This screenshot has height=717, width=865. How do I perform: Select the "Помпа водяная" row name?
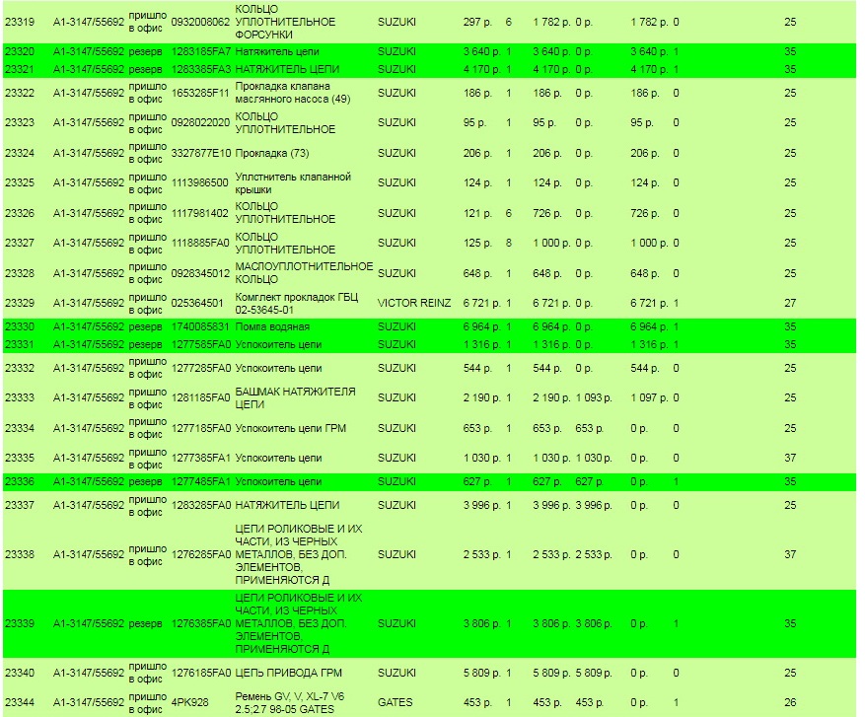[272, 326]
